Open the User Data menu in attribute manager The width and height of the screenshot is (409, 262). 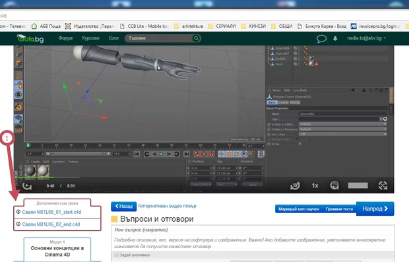(300, 90)
